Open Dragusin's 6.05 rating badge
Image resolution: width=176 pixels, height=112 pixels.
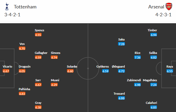[x=22, y=71]
